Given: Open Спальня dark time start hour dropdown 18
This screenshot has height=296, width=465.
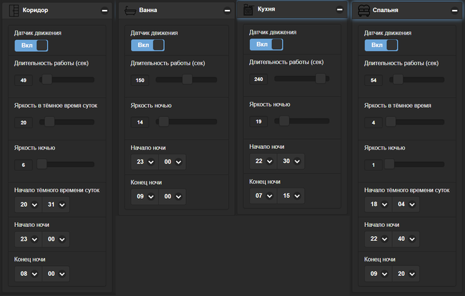Looking at the screenshot, I should click(379, 204).
